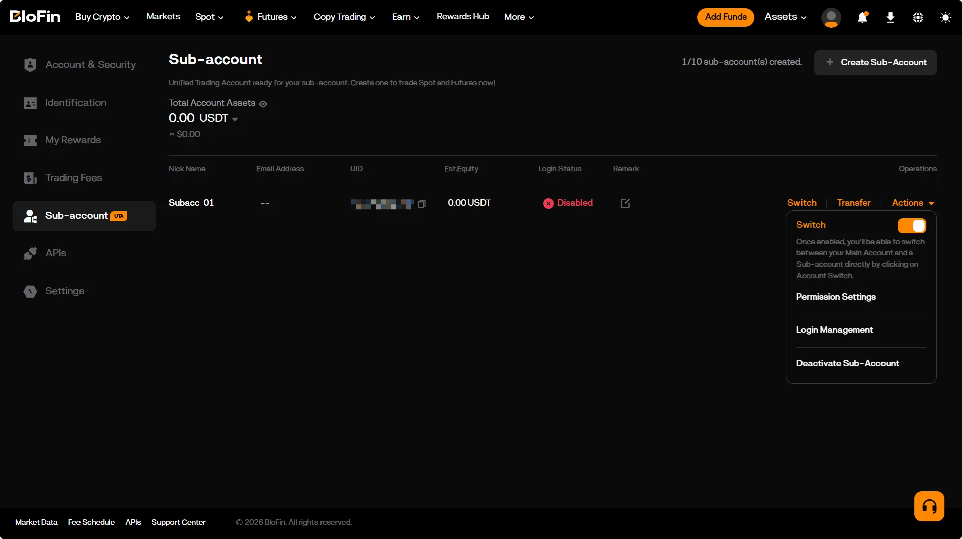Collapse the Actions dropdown for Subacc_01
This screenshot has width=962, height=539.
(913, 203)
